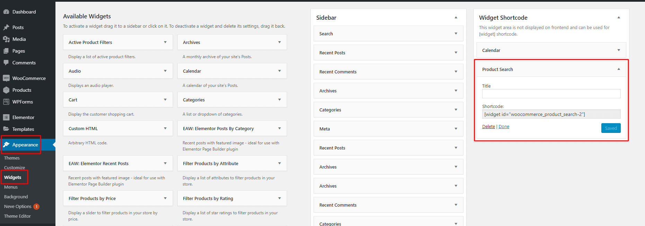Click the Media library icon
The image size is (645, 226).
click(x=6, y=39)
